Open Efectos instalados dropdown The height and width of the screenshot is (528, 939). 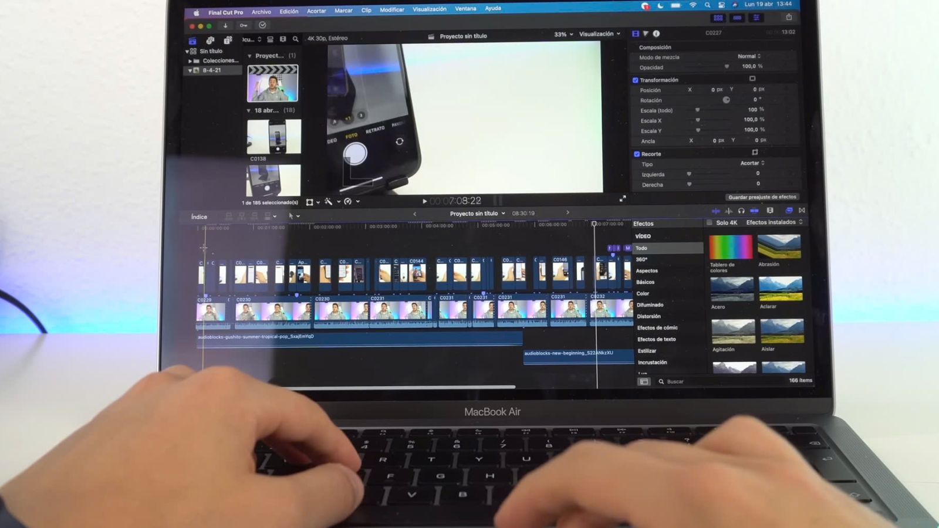(774, 222)
